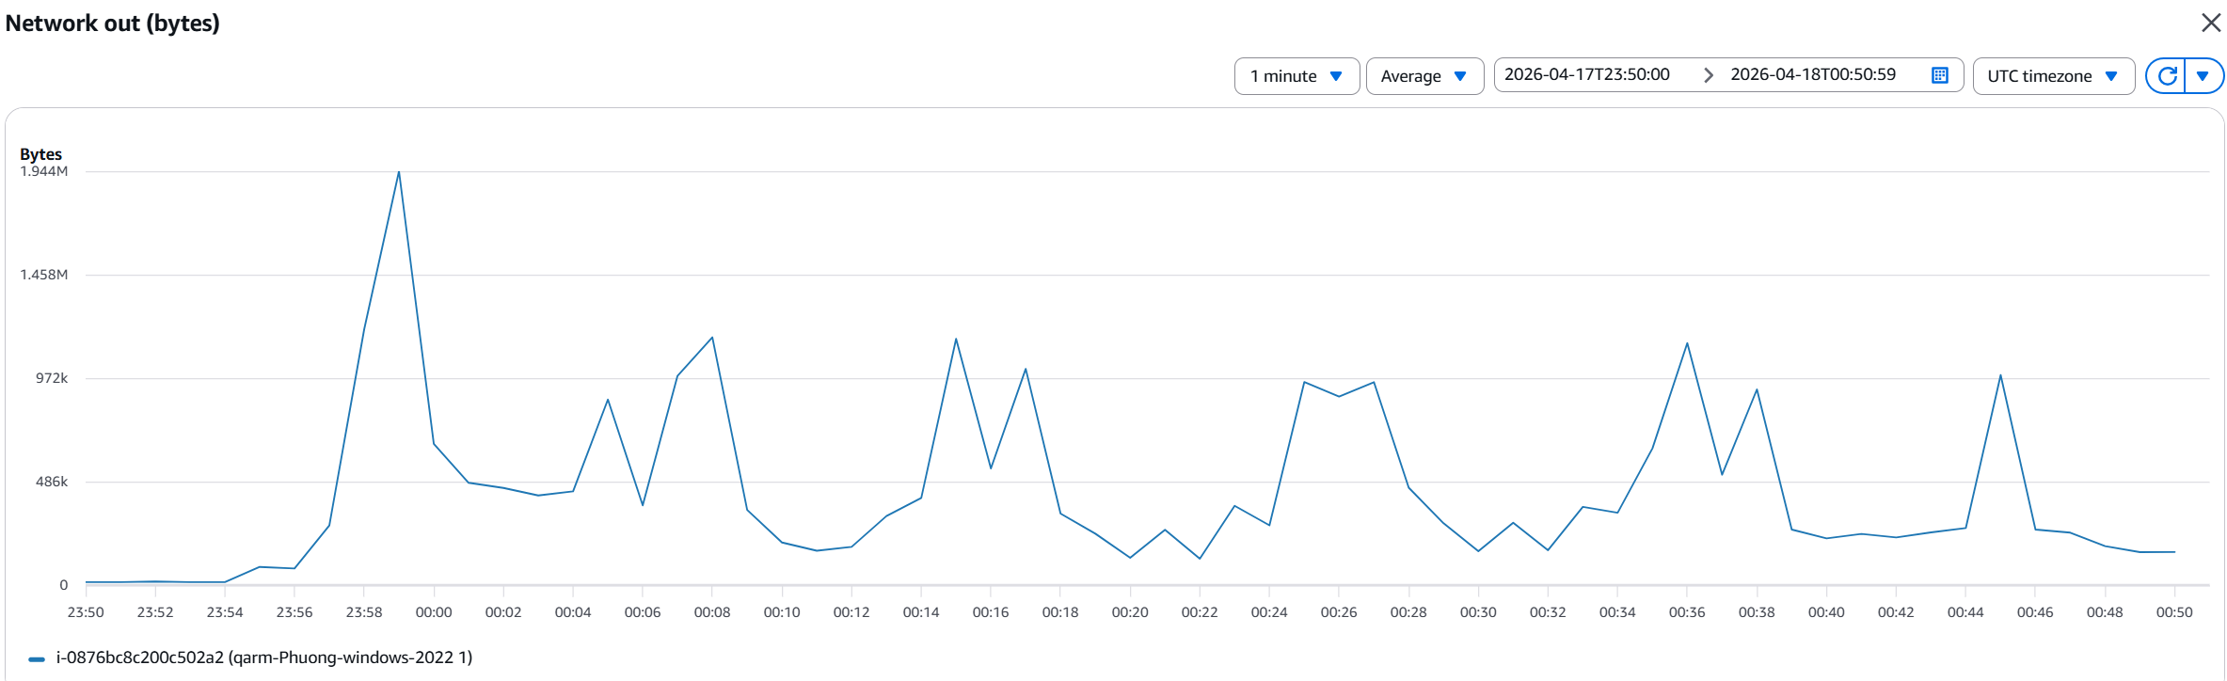Refresh the Network out graph
This screenshot has width=2227, height=681.
click(x=2167, y=76)
